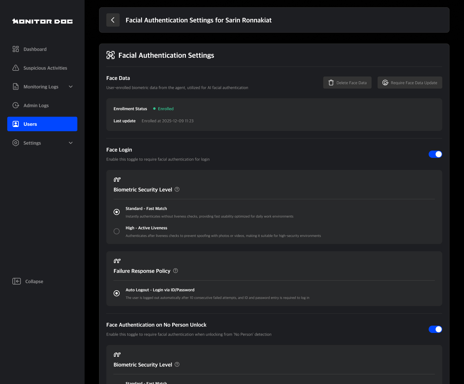Screen dimensions: 464x384
Task: Expand the Monitoring Logs submenu
Action: tap(71, 86)
